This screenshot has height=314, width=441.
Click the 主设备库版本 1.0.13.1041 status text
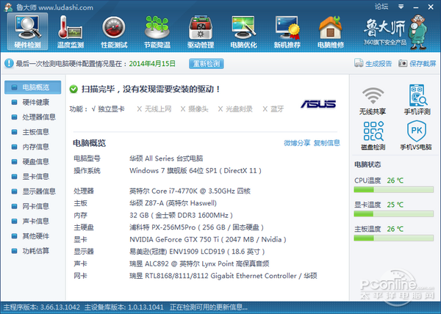(124, 307)
